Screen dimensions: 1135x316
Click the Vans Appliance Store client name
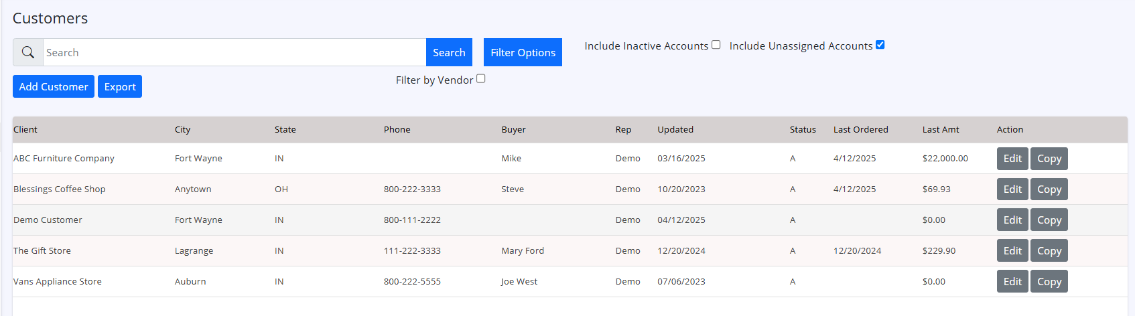[x=58, y=282]
